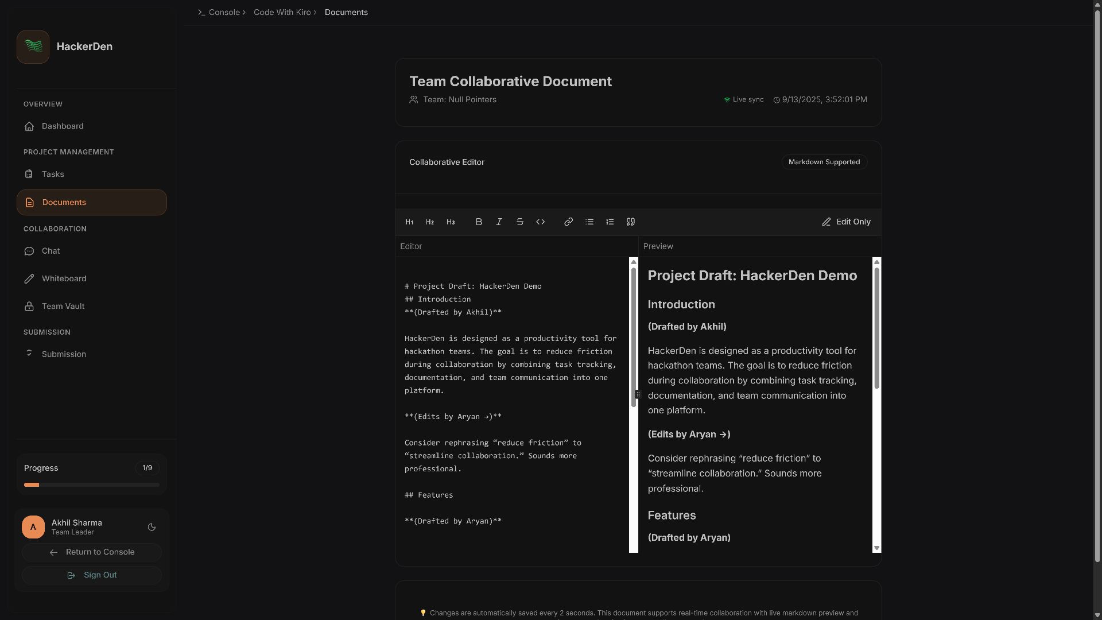Viewport: 1102px width, 620px height.
Task: Go to Console breadcrumb
Action: [224, 12]
